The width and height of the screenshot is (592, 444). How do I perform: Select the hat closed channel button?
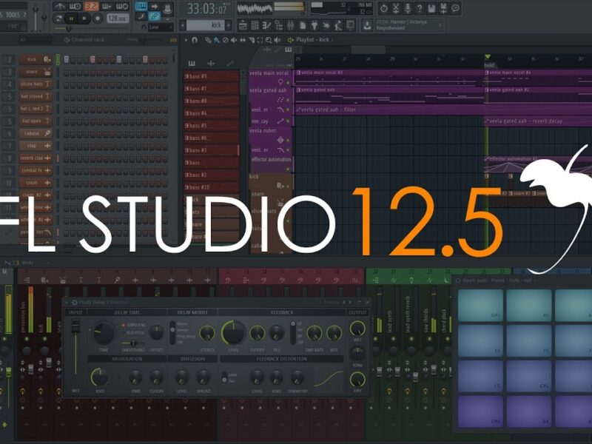[x=36, y=96]
